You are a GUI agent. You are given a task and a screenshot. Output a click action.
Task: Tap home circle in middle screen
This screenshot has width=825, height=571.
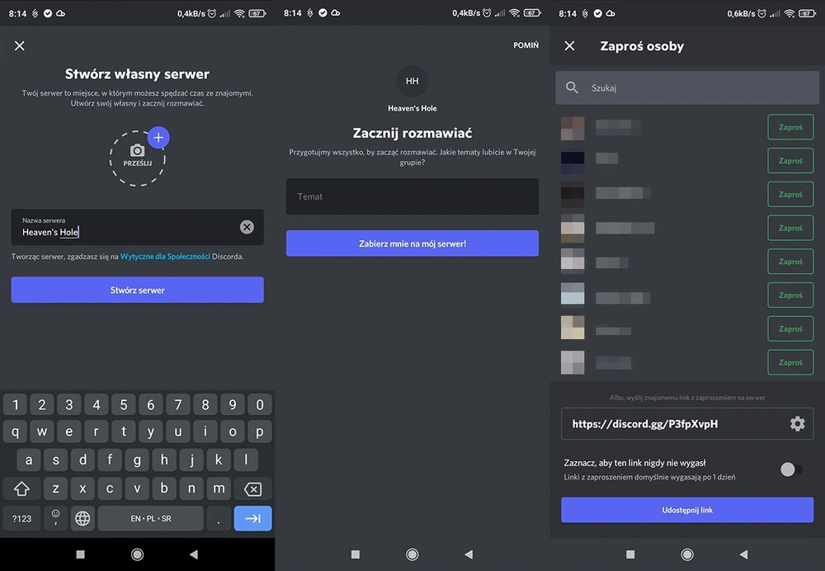[x=412, y=554]
